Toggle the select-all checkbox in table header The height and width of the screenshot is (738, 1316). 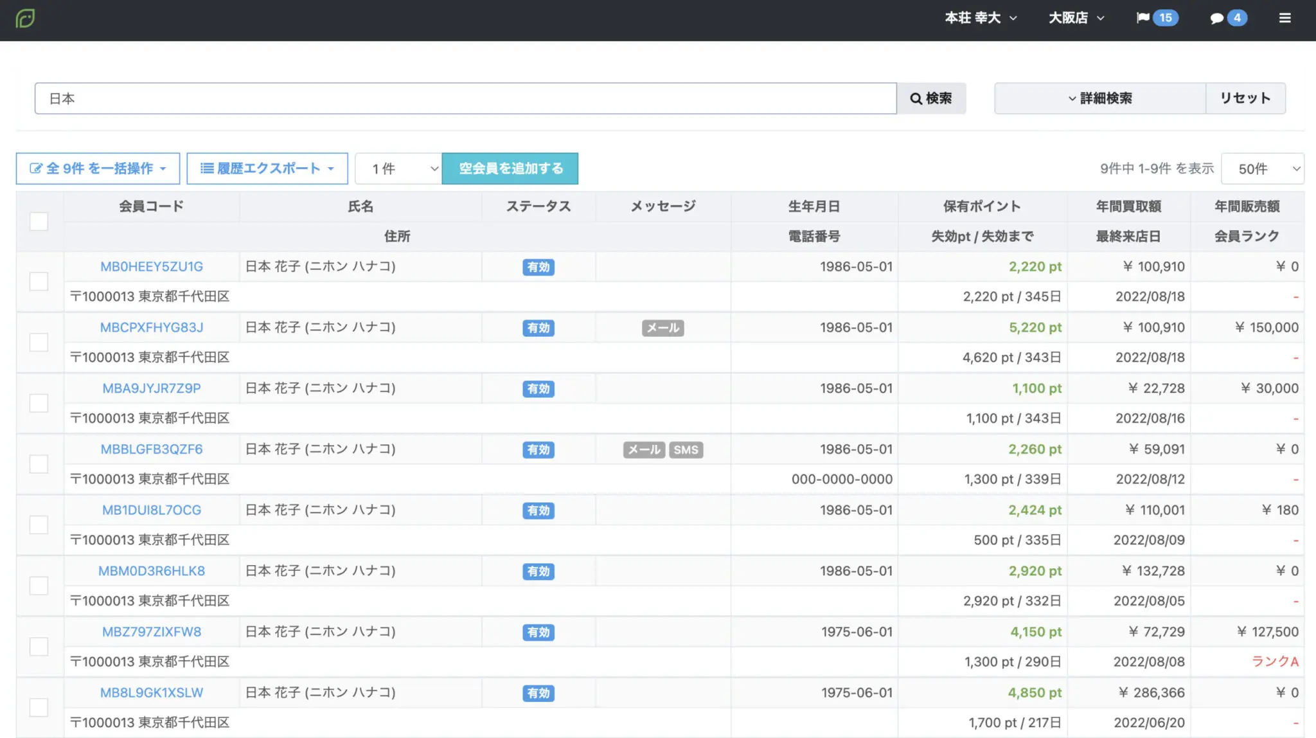coord(39,221)
